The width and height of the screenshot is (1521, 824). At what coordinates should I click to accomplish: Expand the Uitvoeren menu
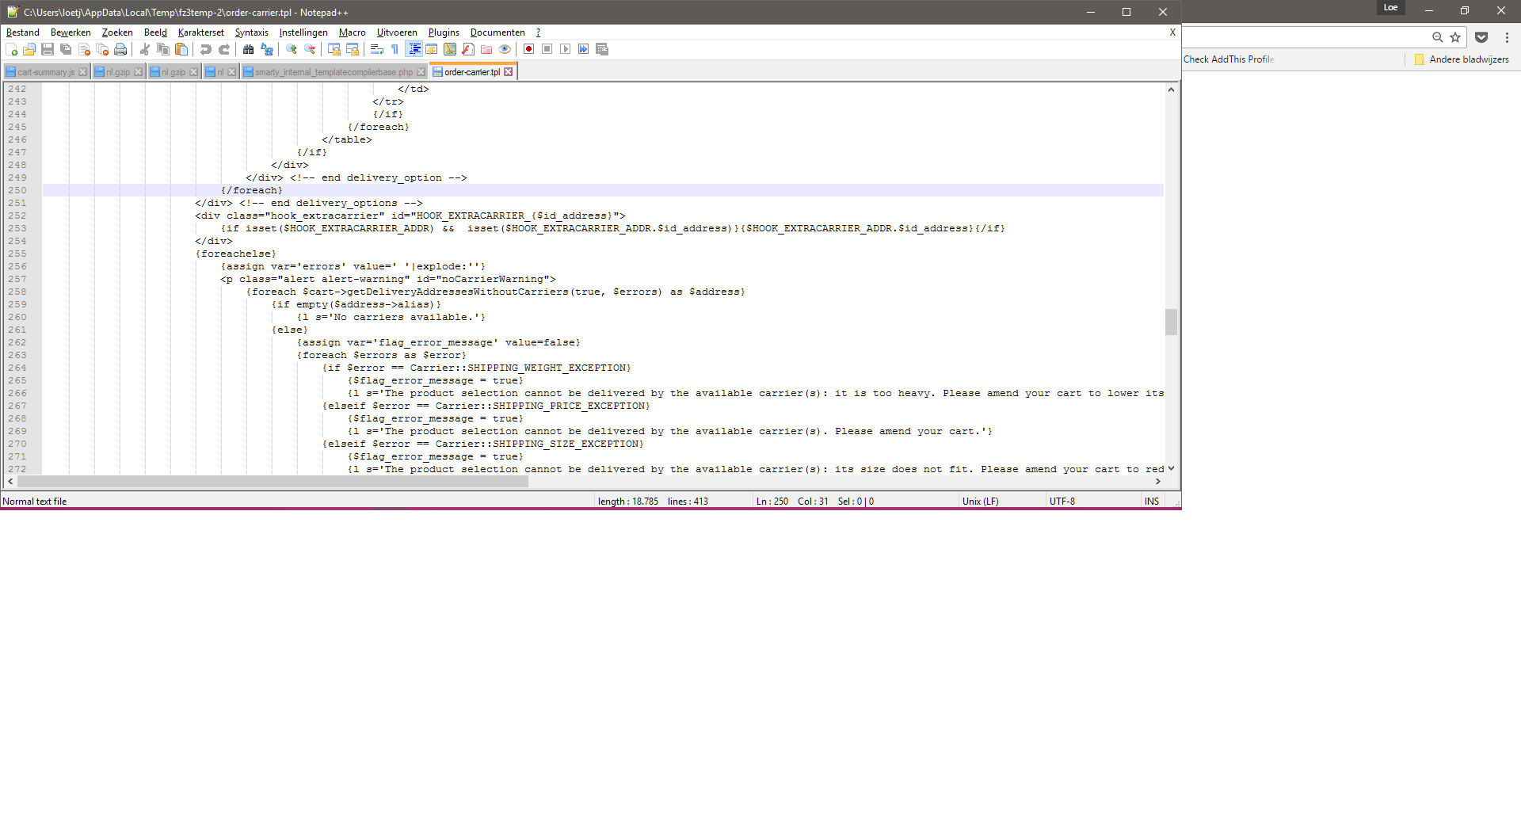click(397, 32)
